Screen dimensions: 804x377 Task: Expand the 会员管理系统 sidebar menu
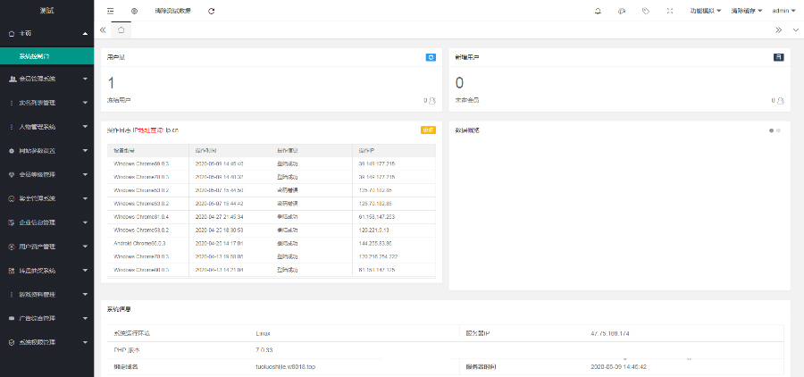[x=46, y=79]
